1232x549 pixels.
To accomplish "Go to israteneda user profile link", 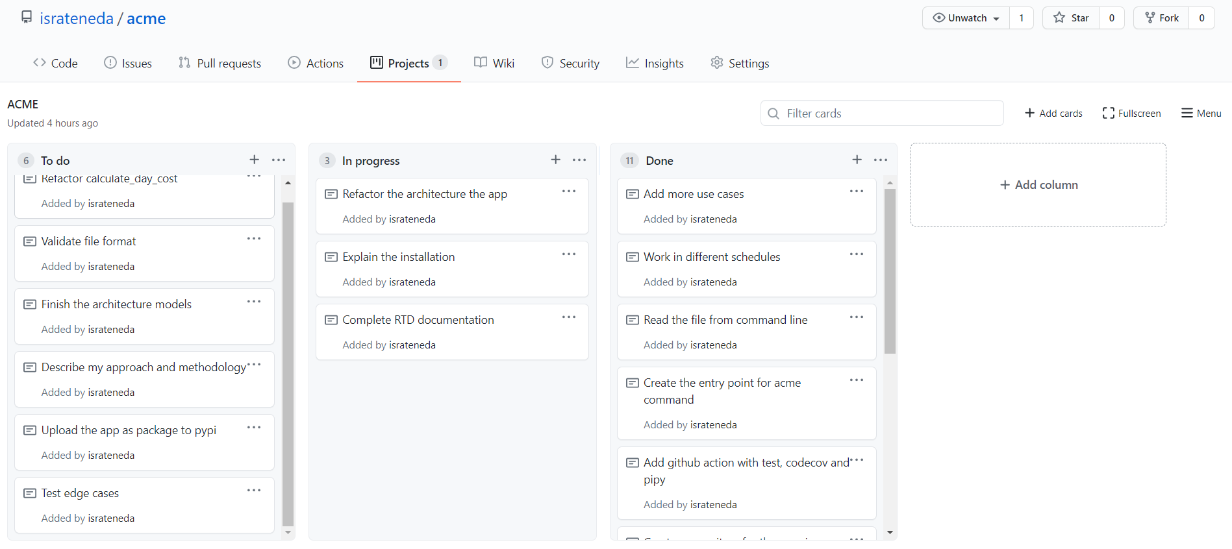I will point(77,18).
